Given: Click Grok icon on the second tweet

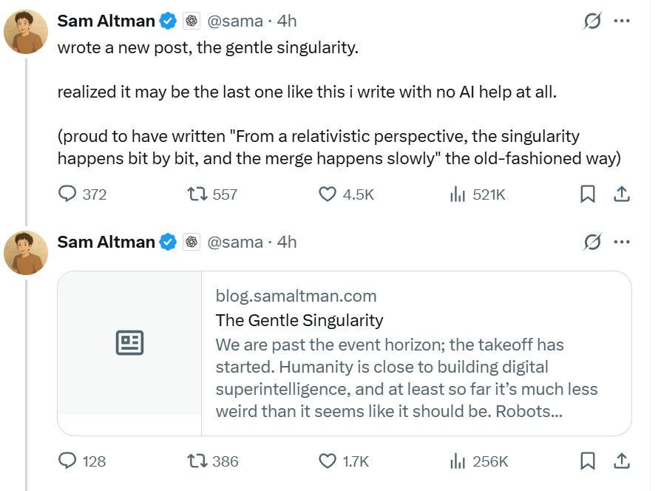Looking at the screenshot, I should tap(591, 241).
